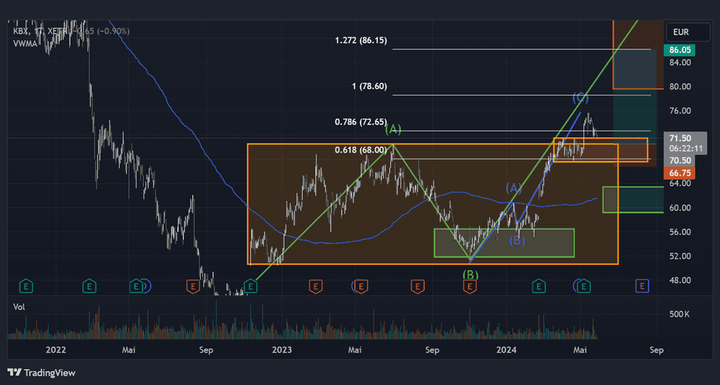Click the 64.00 price axis label
Viewport: 720px width, 385px height.
[681, 183]
